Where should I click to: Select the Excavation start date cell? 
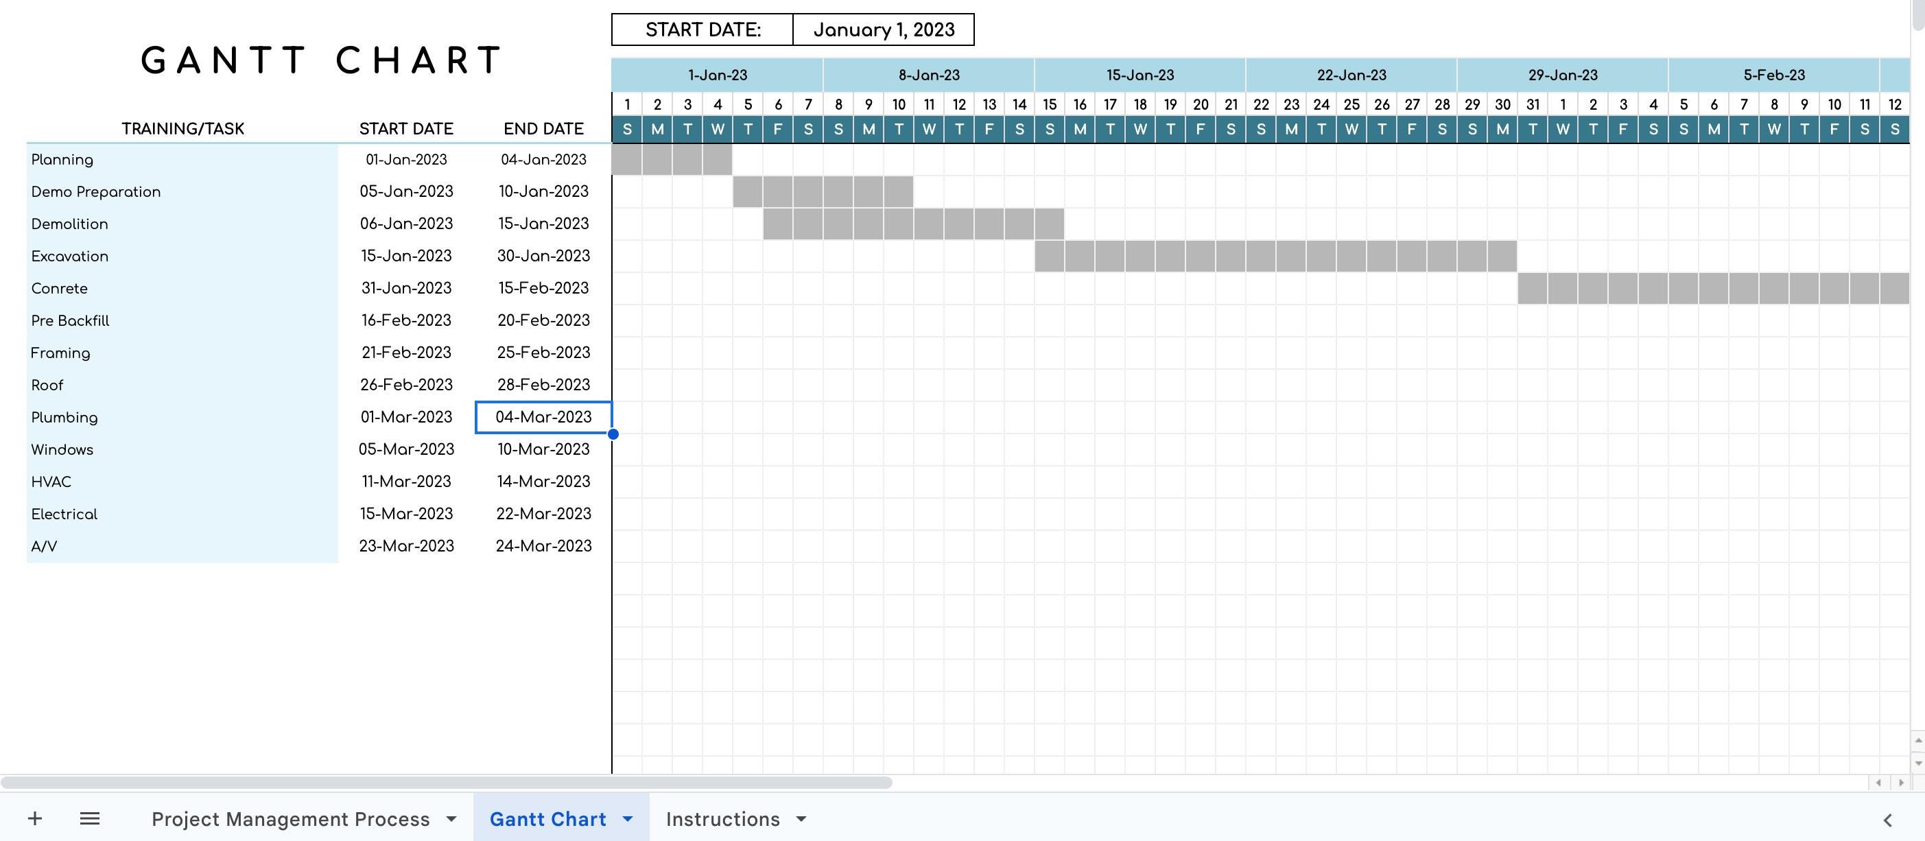(x=405, y=255)
